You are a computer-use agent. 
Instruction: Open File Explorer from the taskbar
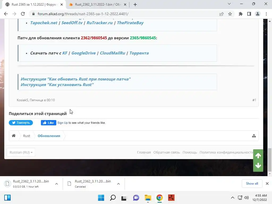coord(148,198)
